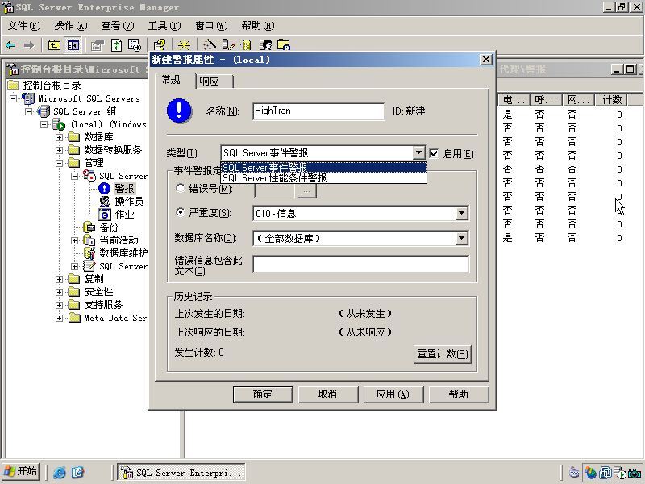Viewport: 645px width, 484px height.
Task: Choose SQL Server 性能条件警报 option
Action: (324, 178)
